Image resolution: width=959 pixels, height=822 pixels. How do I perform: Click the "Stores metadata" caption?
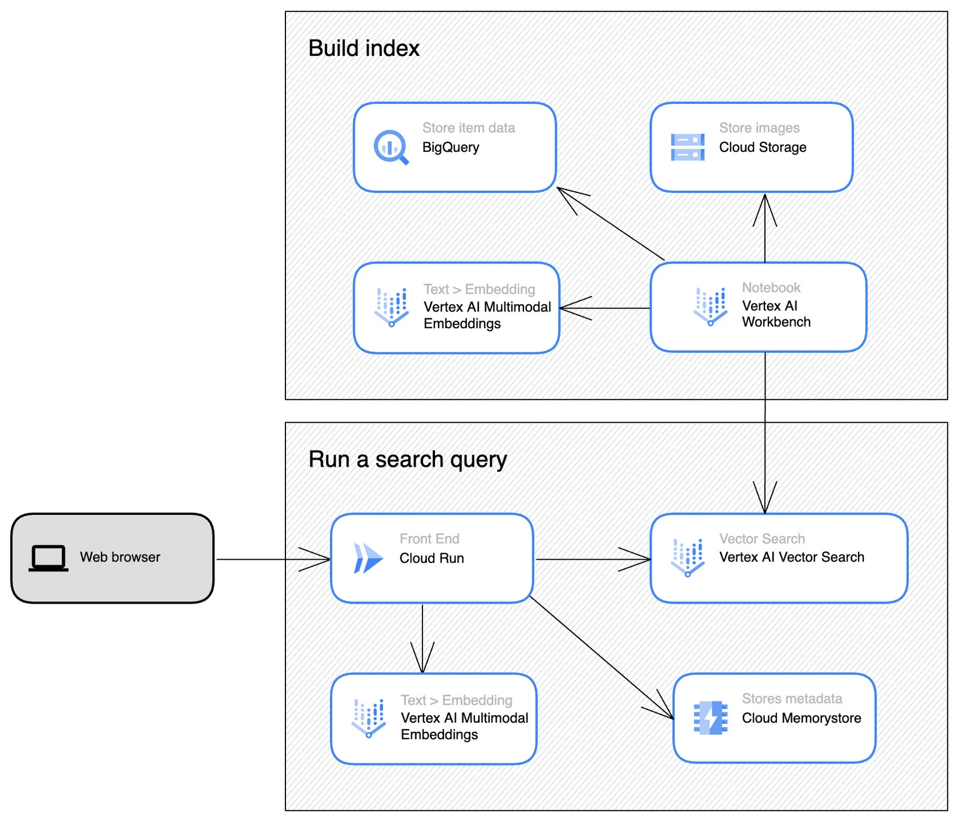point(791,698)
